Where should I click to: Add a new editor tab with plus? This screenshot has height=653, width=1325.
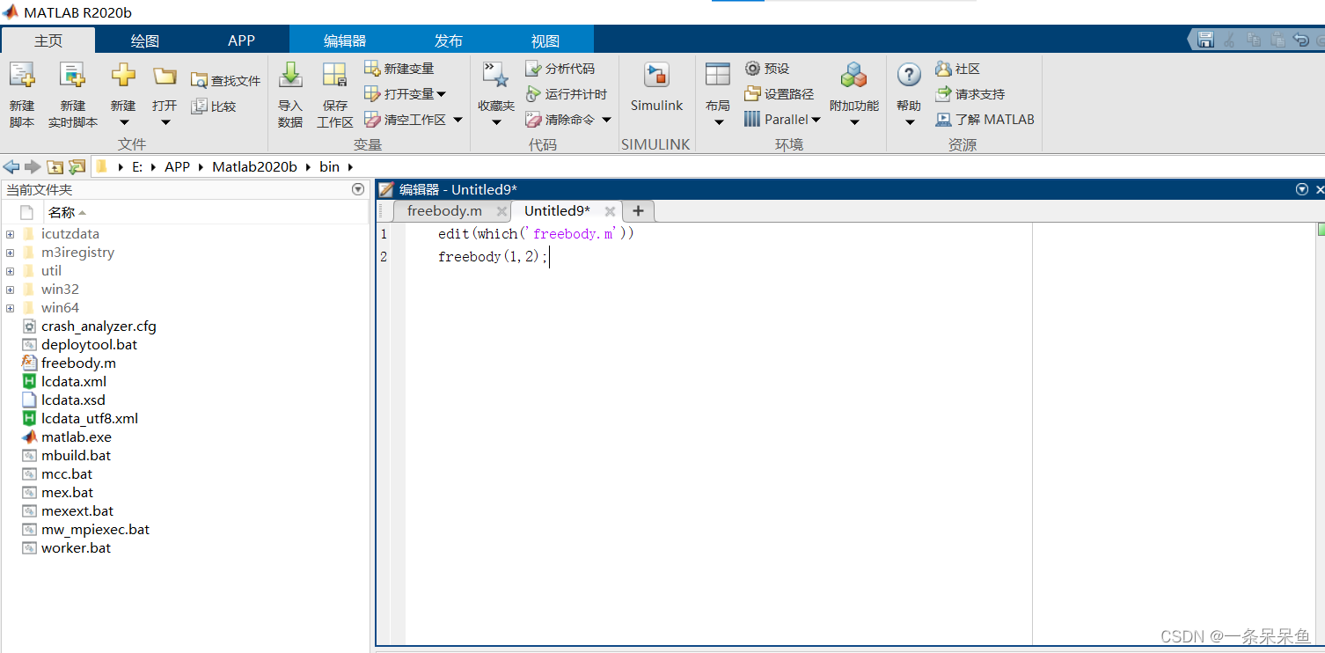coord(639,211)
